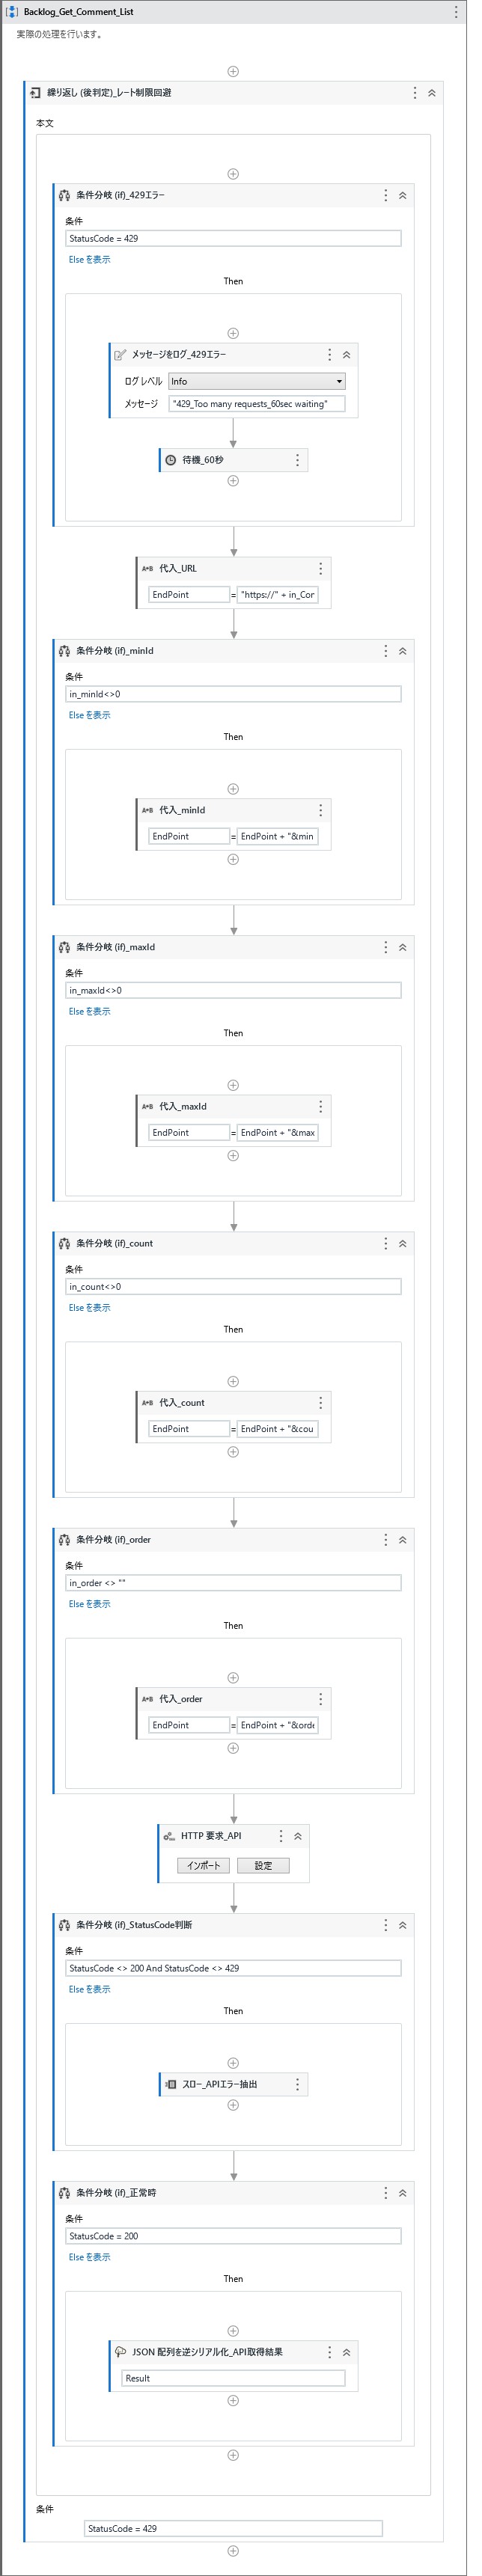Click the log message icon on メッセージをログ_429エラー
Image resolution: width=482 pixels, height=2576 pixels.
point(118,353)
